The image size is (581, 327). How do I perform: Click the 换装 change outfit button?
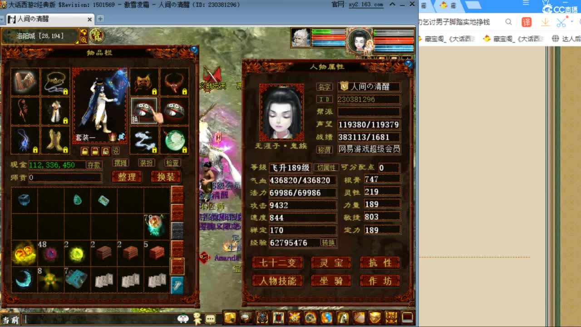166,177
